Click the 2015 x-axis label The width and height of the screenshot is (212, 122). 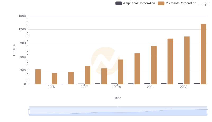coord(51,87)
